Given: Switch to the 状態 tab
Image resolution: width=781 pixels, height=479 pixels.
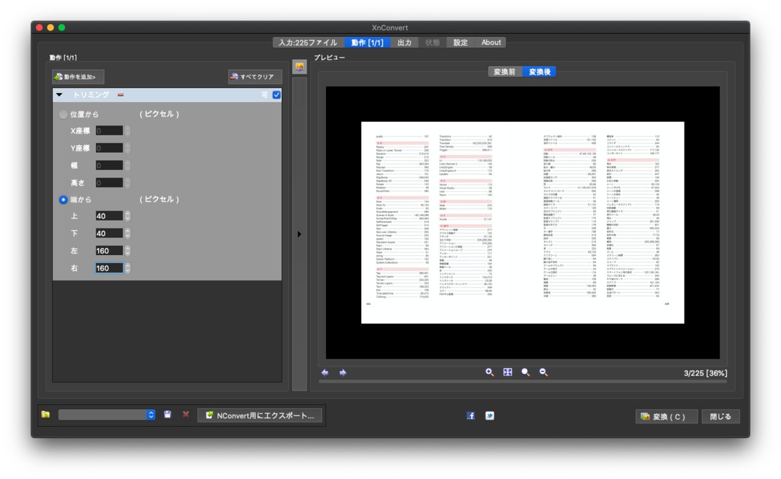Looking at the screenshot, I should 433,42.
